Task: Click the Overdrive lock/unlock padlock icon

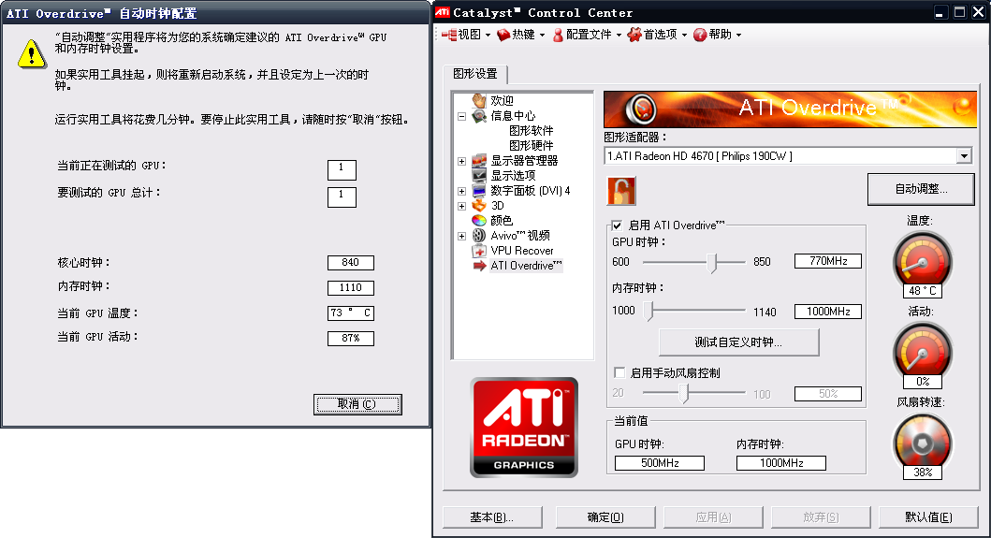Action: (x=621, y=191)
